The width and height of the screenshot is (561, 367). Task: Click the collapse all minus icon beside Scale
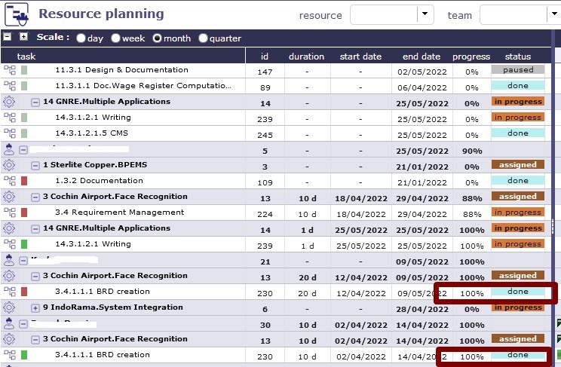coord(8,37)
